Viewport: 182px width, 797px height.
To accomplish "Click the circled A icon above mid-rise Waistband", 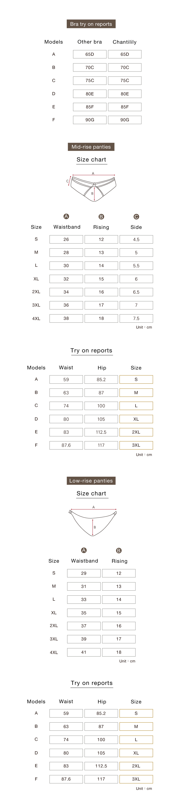I will 66,216.
